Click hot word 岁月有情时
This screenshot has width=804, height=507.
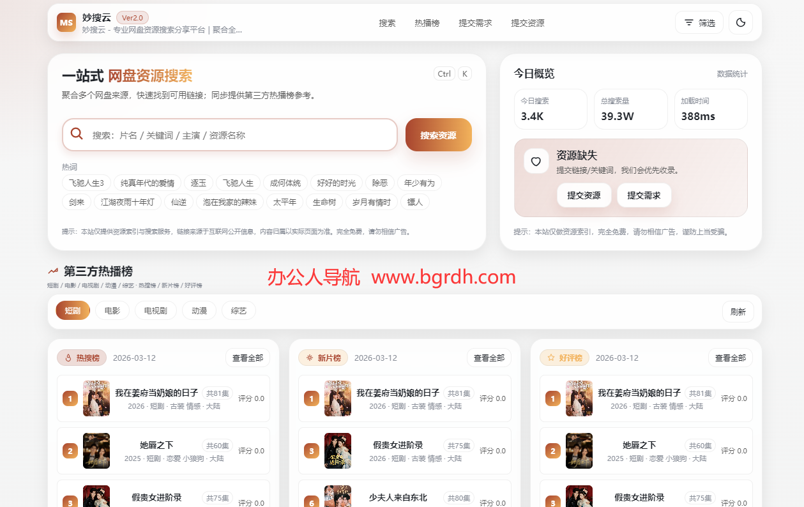coord(372,202)
